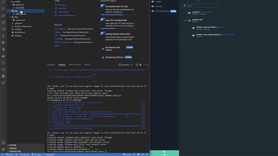This screenshot has width=278, height=156.
Task: Add a new terminal with plus icon
Action: pos(131,65)
